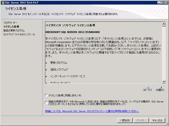Click the SQL Server setup title bar icon
Screen dimensions: 169x126
point(3,3)
